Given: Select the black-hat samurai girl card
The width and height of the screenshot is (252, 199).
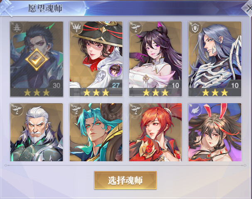Looking at the screenshot, I should (96, 59).
